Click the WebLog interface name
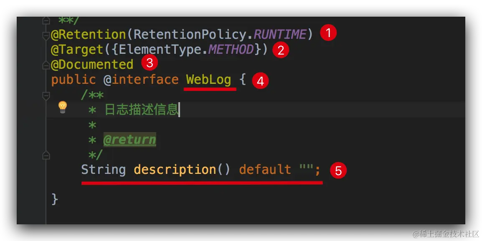The height and width of the screenshot is (241, 482). pos(208,80)
